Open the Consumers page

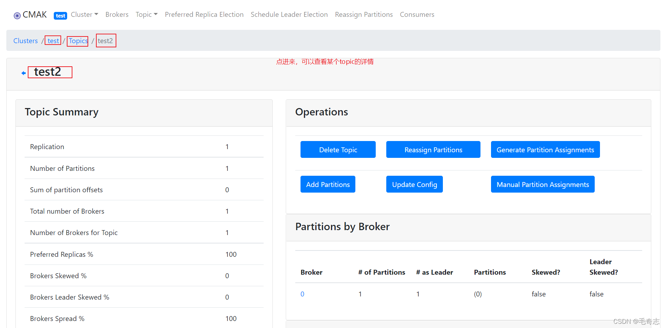pos(417,14)
